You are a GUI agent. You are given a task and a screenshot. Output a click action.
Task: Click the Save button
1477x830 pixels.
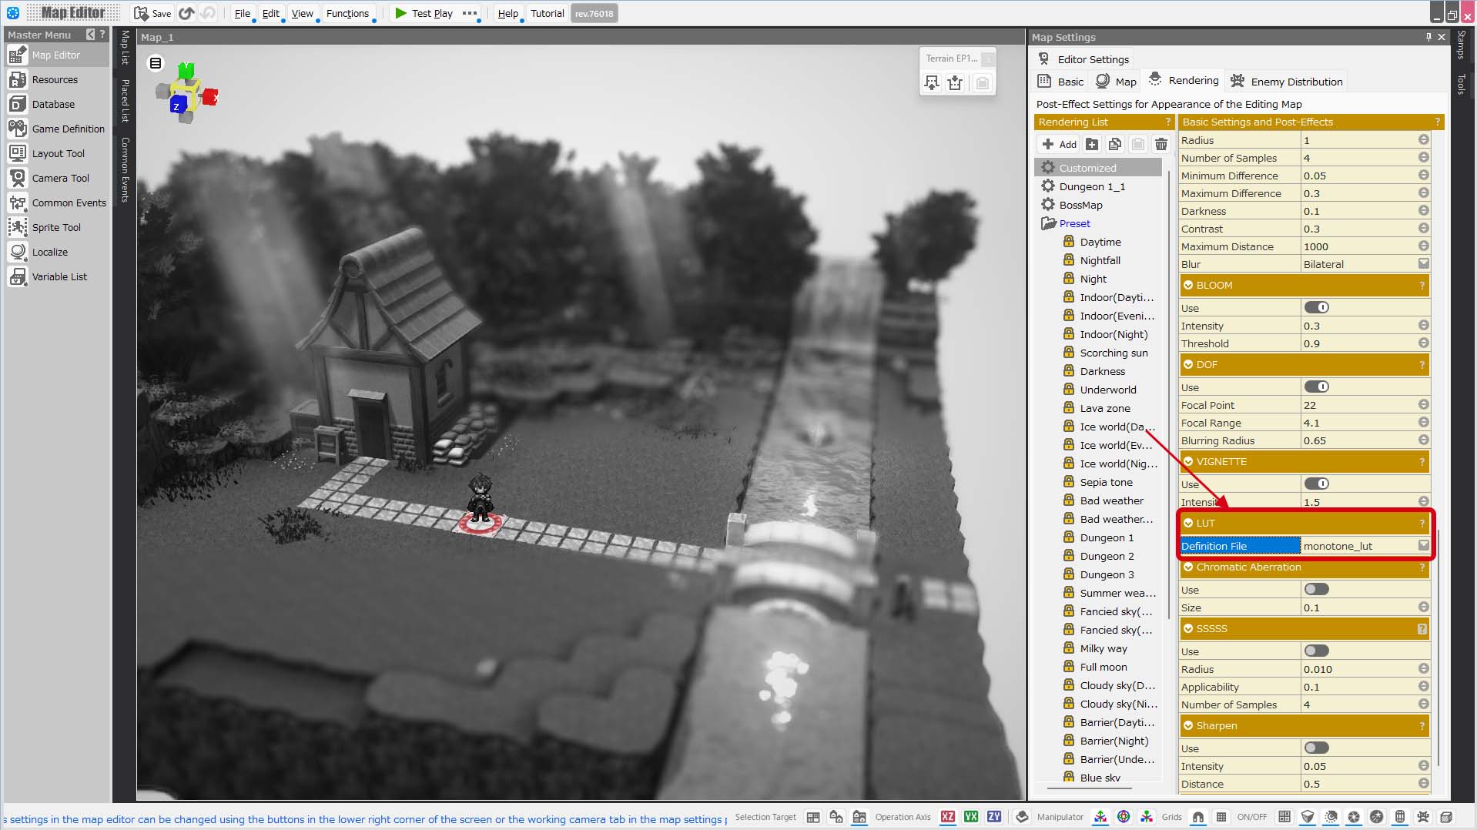[152, 13]
